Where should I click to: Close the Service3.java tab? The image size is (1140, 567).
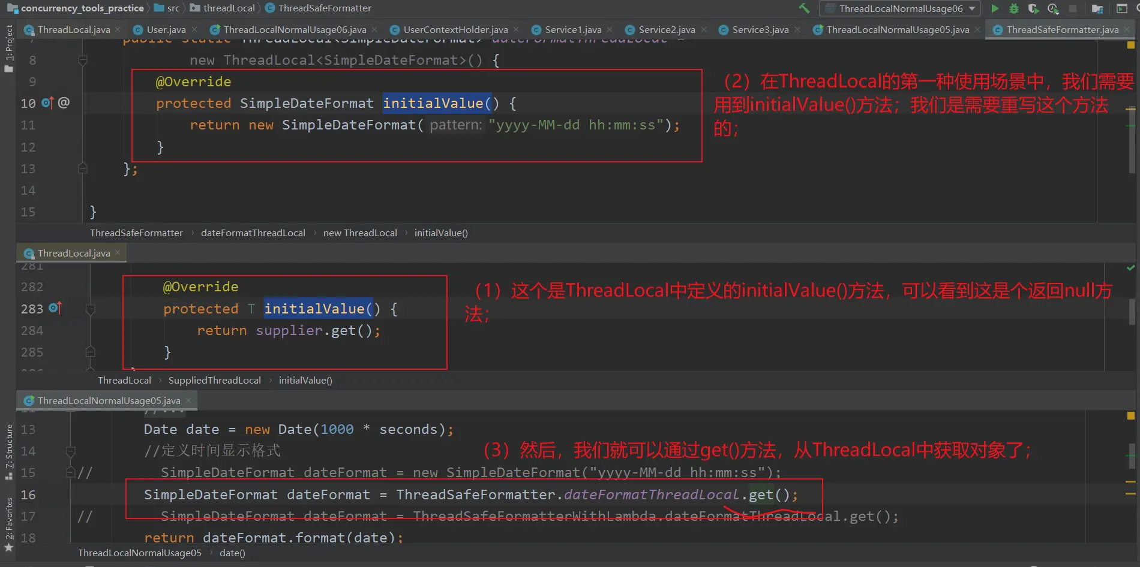797,29
